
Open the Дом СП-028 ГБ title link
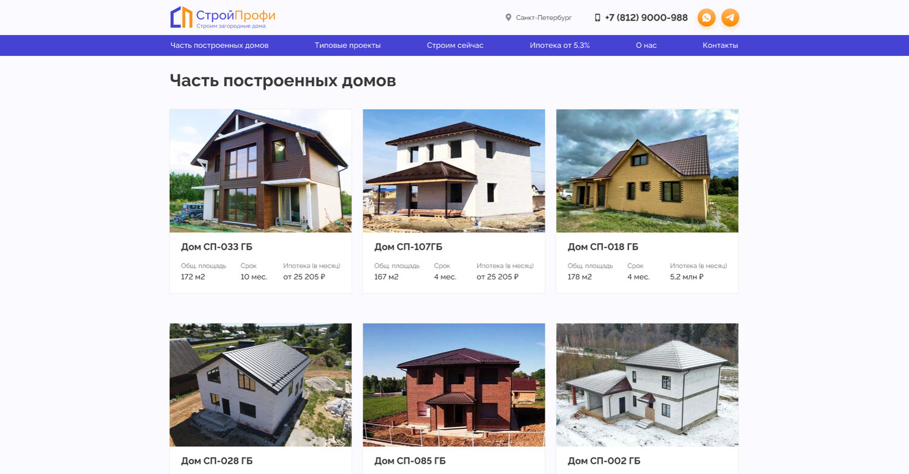(x=217, y=461)
